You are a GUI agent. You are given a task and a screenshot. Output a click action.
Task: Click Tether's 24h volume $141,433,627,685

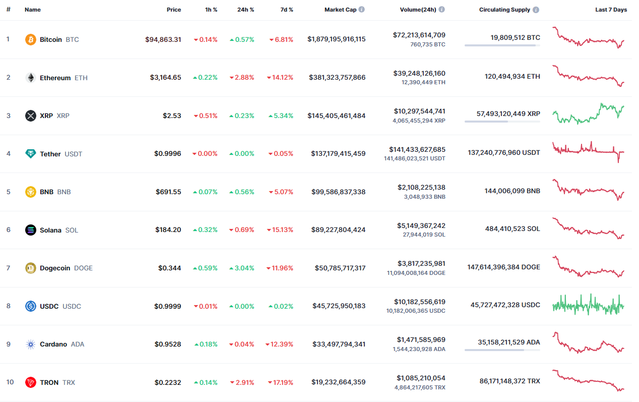coord(417,150)
